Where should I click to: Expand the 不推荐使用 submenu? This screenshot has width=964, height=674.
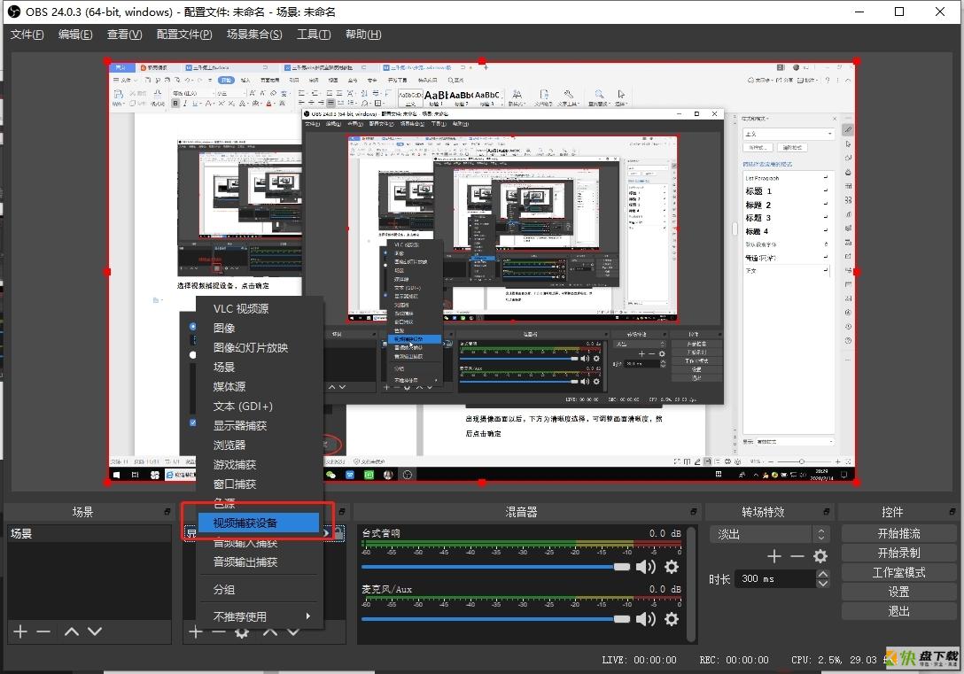[x=262, y=616]
